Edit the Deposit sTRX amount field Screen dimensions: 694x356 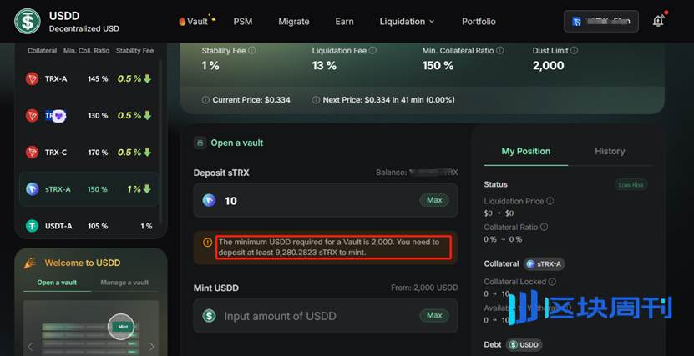tap(326, 201)
